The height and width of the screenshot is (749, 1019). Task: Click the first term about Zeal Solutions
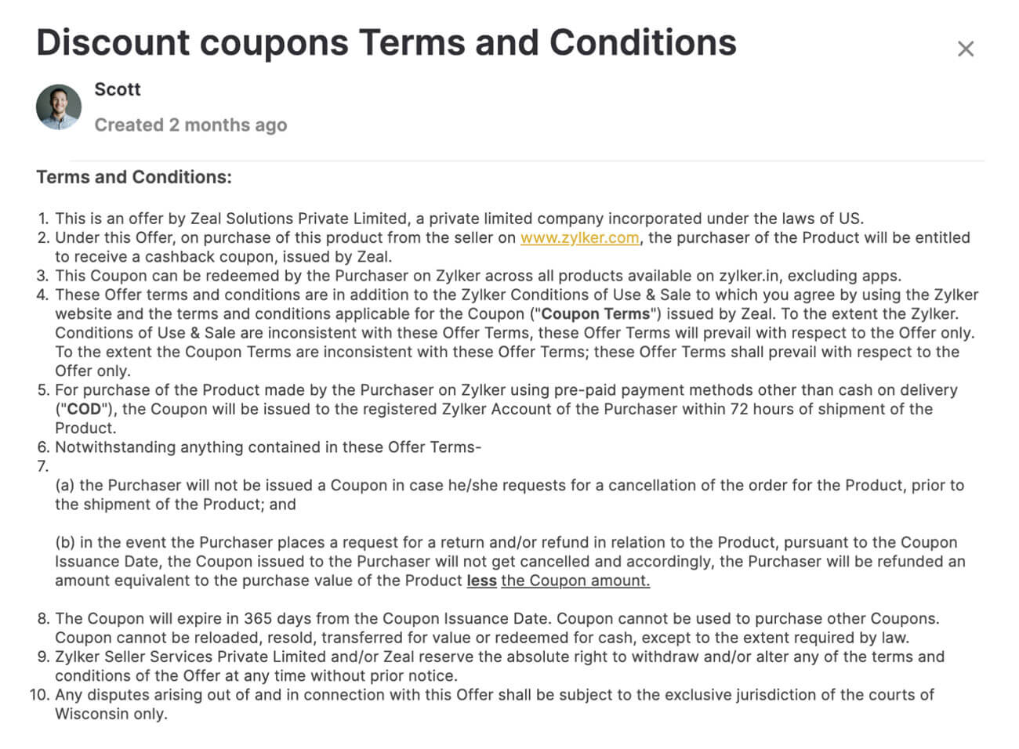pyautogui.click(x=459, y=219)
